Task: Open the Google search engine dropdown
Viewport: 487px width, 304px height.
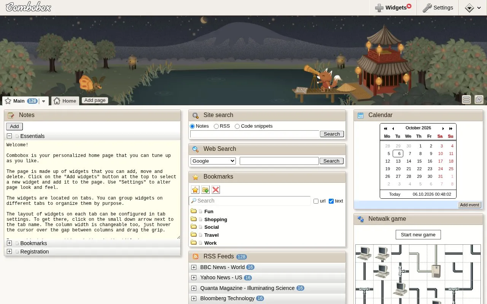Action: (x=213, y=161)
